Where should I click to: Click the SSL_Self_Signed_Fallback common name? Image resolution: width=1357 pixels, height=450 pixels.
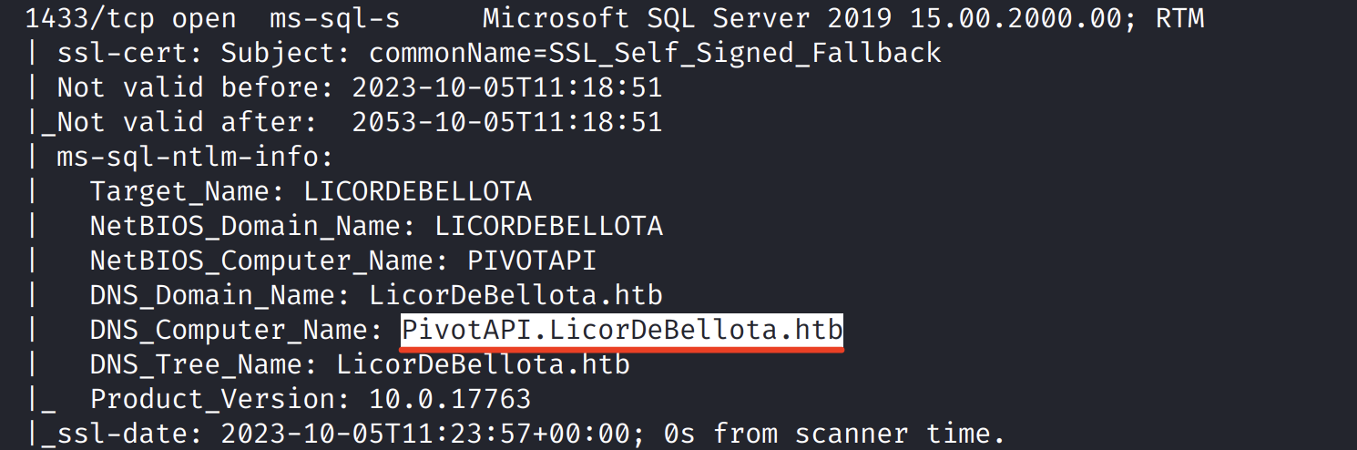click(744, 53)
